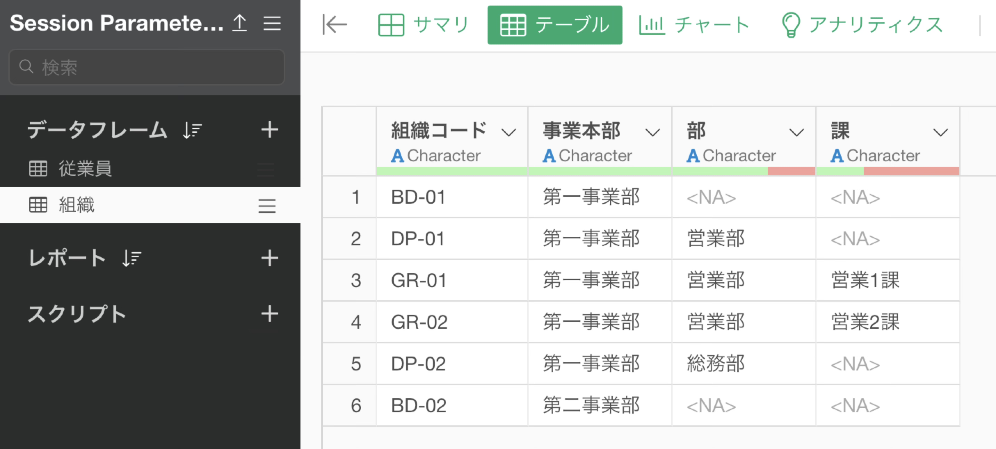Open the アナリティクス tab
The image size is (996, 449).
coord(862,25)
